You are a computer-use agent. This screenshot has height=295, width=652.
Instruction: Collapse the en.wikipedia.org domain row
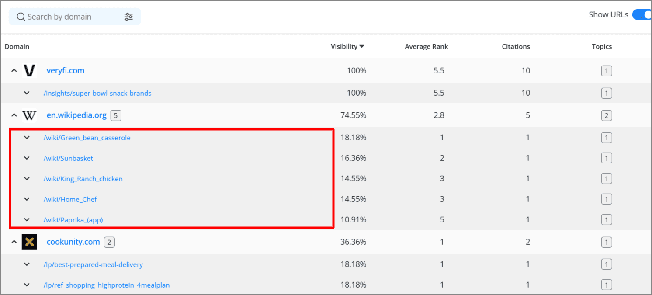[14, 115]
